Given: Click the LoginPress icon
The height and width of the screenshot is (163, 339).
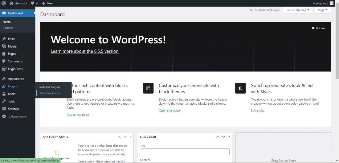Looking at the screenshot, I should (x=4, y=69).
